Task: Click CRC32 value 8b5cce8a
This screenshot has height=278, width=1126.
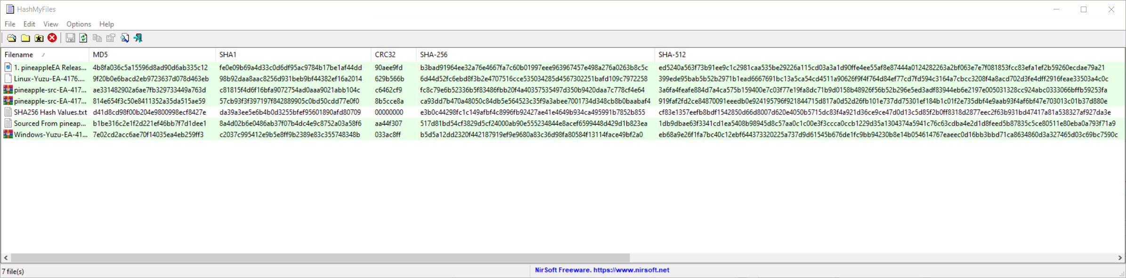Action: 389,101
